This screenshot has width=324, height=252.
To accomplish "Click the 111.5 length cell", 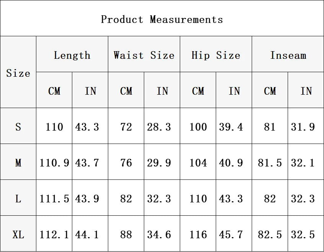I will 54,198.
